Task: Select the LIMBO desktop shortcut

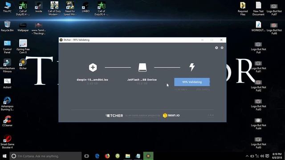Action: [85, 7]
